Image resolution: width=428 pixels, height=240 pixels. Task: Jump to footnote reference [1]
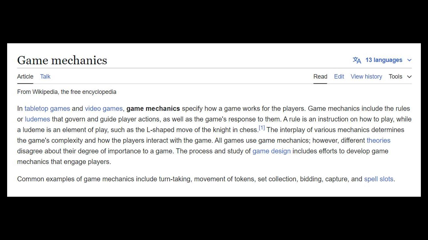click(x=262, y=128)
